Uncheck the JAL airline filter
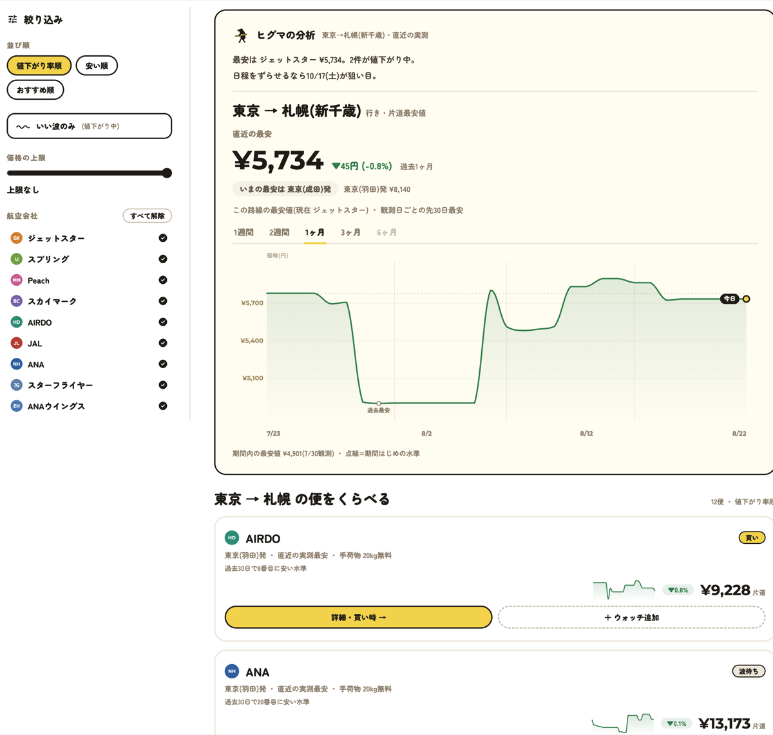Viewport: 773px width, 735px height. 163,343
